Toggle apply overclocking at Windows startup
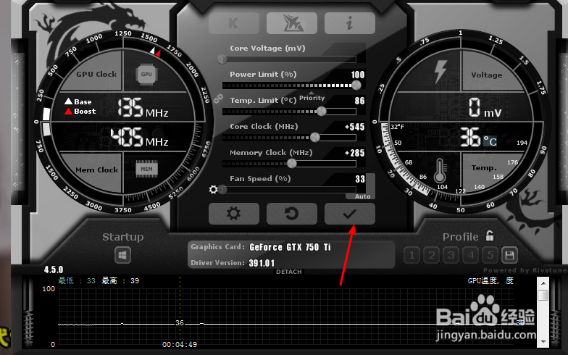 tap(122, 255)
